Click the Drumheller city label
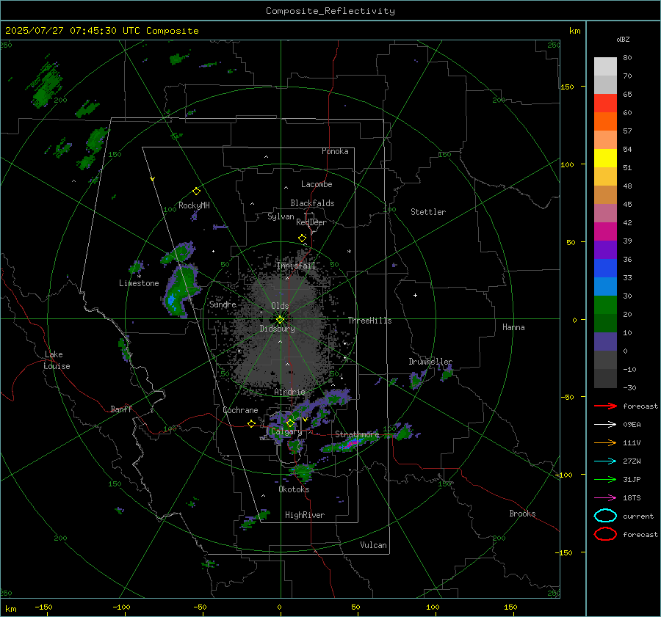The image size is (661, 617). click(430, 362)
